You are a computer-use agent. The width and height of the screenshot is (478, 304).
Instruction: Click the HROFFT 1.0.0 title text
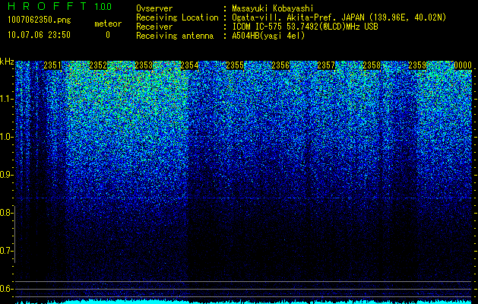click(x=59, y=6)
